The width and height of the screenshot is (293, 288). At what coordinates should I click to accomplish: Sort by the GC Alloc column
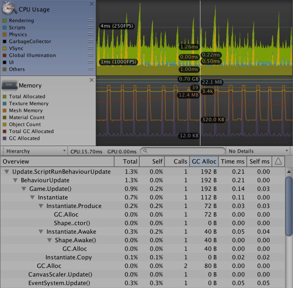point(204,161)
